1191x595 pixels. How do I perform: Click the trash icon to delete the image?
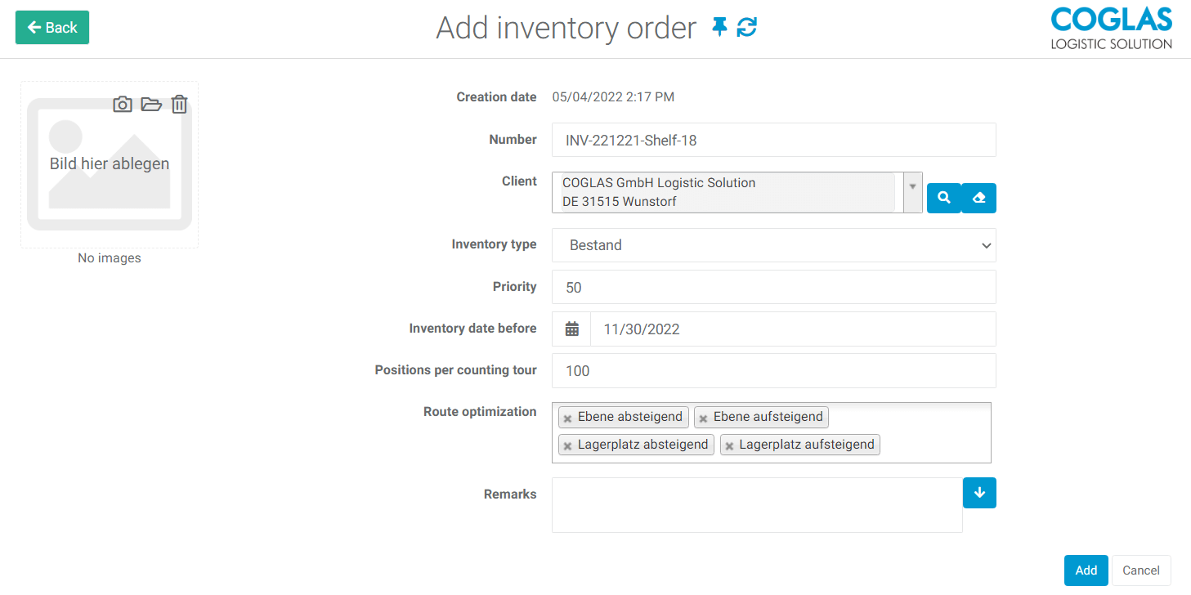tap(179, 105)
